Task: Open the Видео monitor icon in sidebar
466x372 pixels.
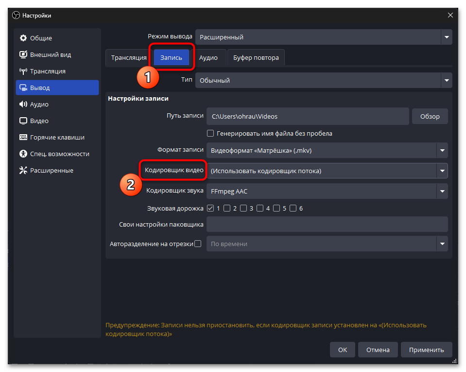Action: pos(23,121)
